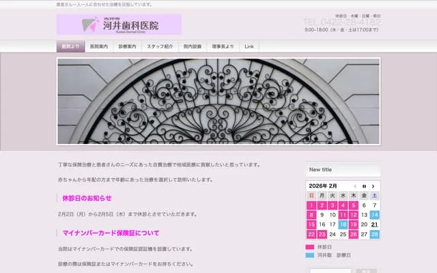437x273 pixels.
Task: Select February 10 in calendar
Action: pos(333,215)
